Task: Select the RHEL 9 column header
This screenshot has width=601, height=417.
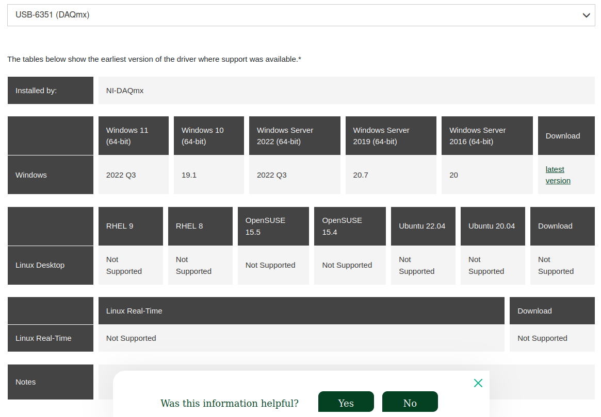Action: click(131, 226)
